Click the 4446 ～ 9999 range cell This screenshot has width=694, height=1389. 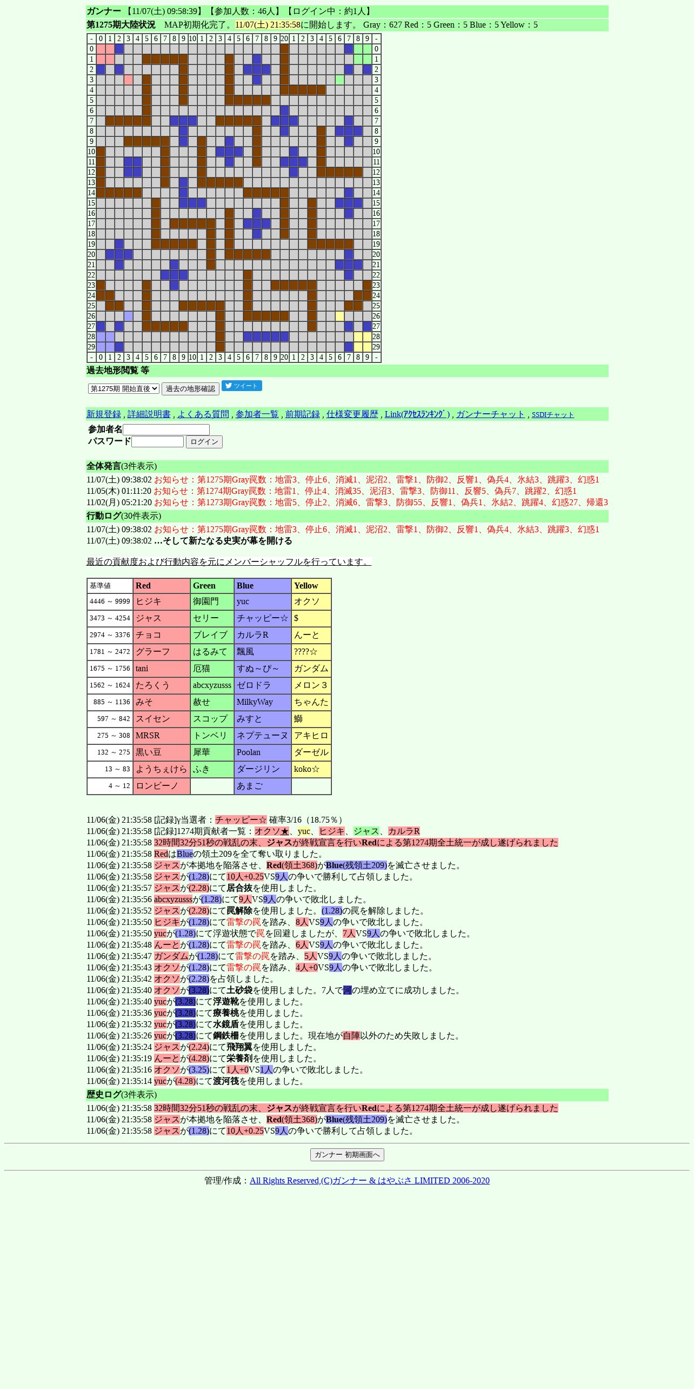(x=110, y=601)
